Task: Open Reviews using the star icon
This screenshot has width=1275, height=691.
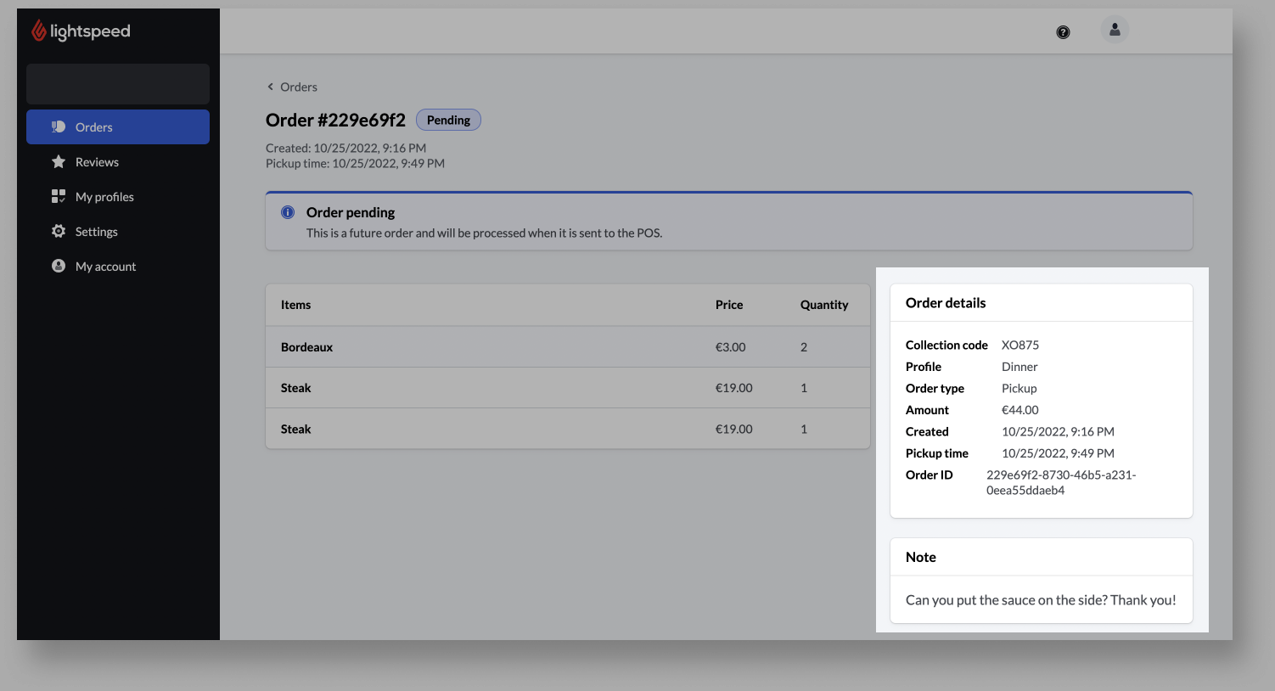Action: (58, 161)
